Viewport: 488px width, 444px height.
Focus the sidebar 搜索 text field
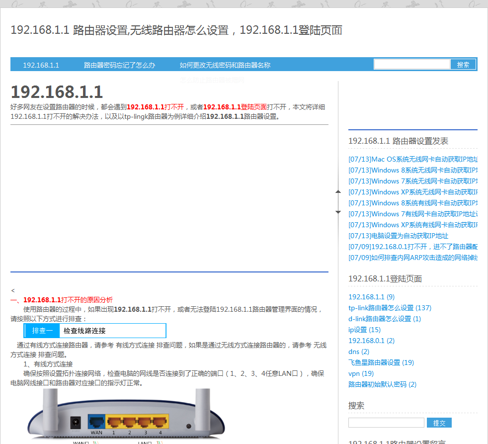386,423
